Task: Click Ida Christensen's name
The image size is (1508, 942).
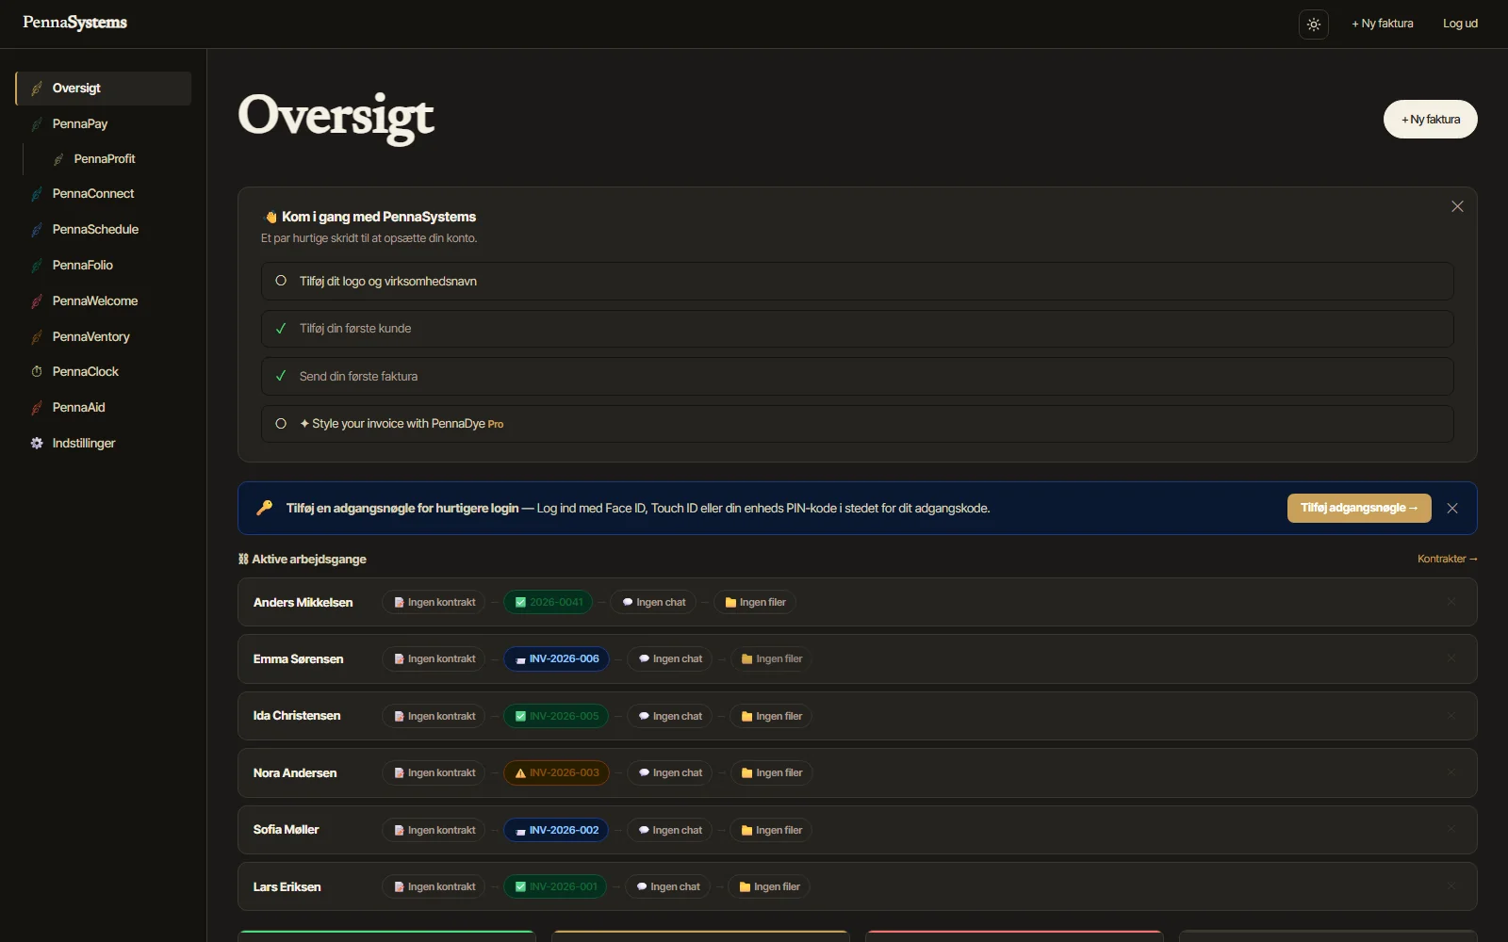Action: [x=297, y=716]
